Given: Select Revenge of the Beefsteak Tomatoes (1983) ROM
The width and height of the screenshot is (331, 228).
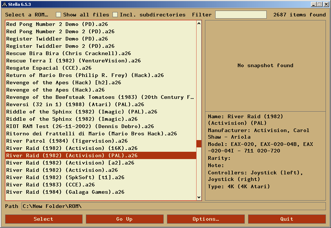Looking at the screenshot, I should (x=101, y=97).
